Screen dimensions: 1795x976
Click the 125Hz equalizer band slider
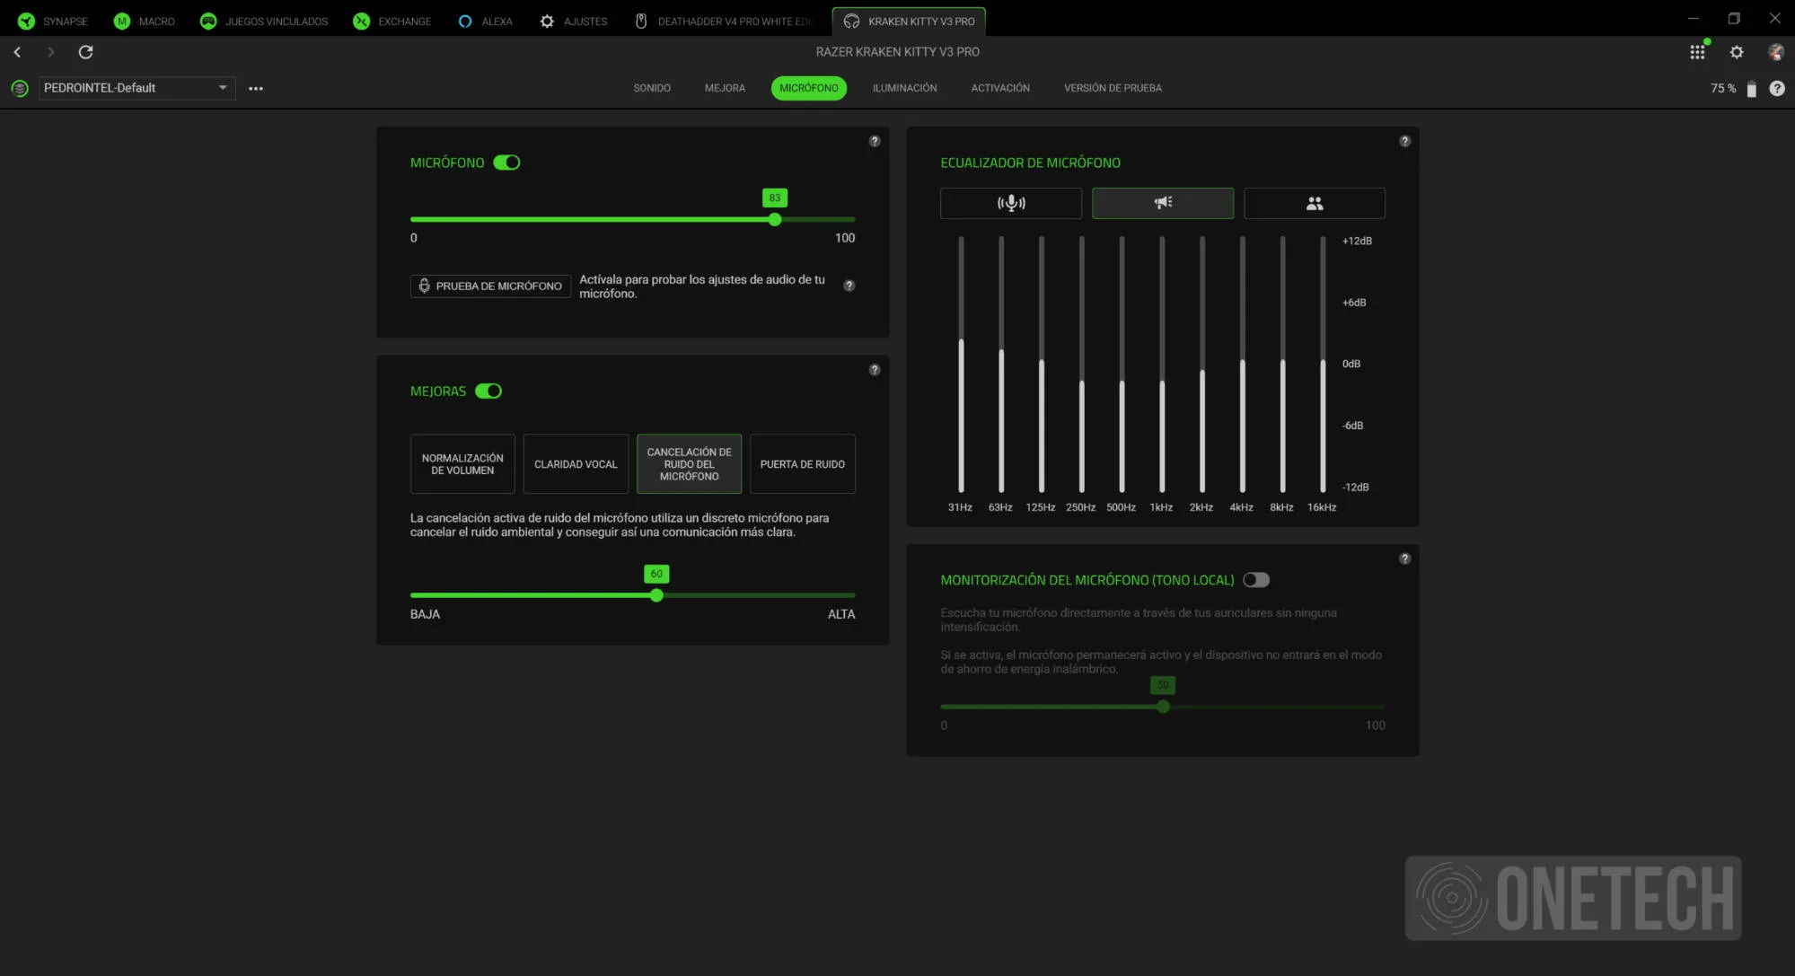coord(1042,365)
